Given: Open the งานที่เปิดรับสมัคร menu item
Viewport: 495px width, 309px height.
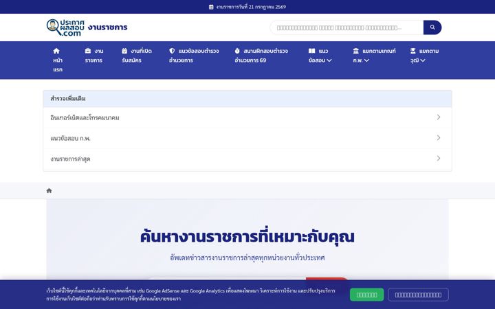Looking at the screenshot, I should pos(137,56).
